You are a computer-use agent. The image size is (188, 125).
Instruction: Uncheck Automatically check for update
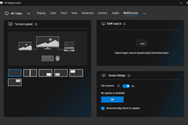[103, 108]
